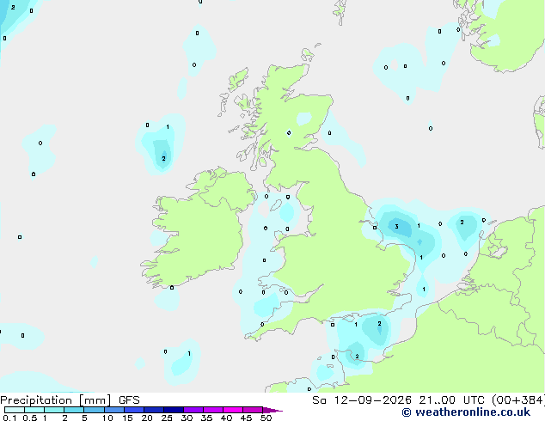Viewport: 545px width, 421px height.
Task: Click the 30–35 mm purple legend box
Action: (x=193, y=410)
